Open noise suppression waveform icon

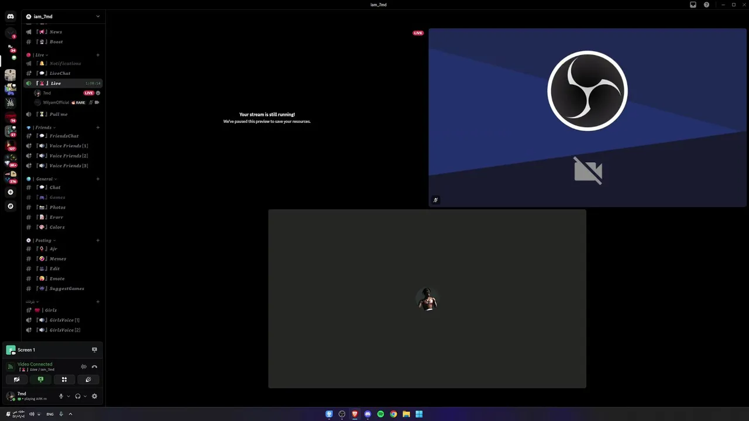point(84,367)
